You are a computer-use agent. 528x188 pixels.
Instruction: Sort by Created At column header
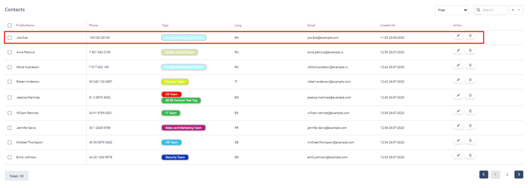point(387,26)
